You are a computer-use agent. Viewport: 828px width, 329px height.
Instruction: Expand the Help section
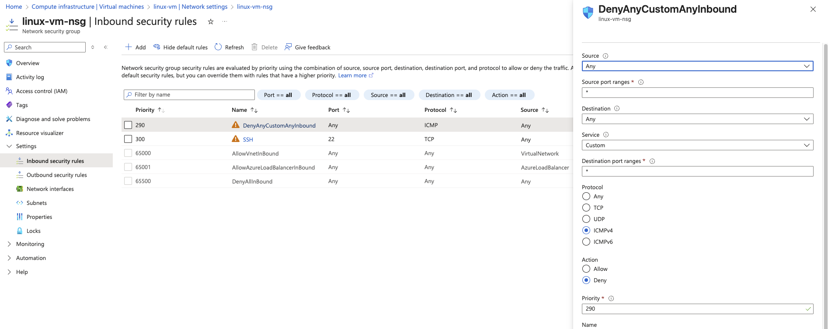pyautogui.click(x=9, y=272)
